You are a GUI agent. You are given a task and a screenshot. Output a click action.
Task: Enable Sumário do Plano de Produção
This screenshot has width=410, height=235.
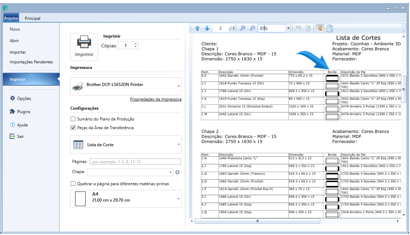coord(73,119)
